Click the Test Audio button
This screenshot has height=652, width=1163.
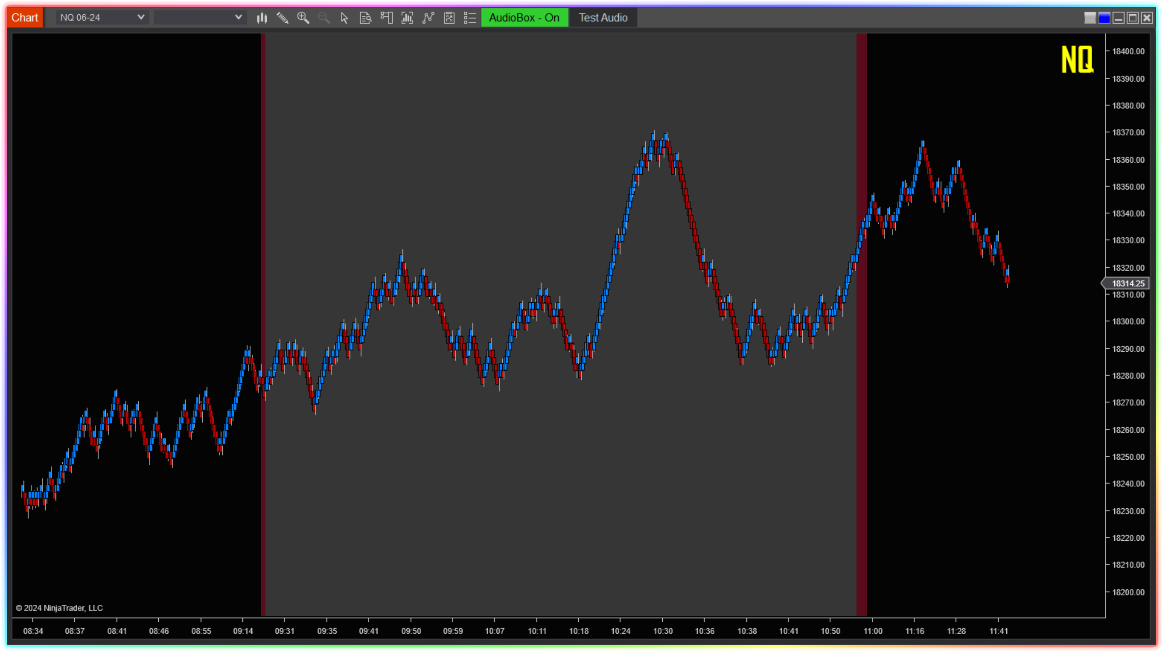pos(603,18)
